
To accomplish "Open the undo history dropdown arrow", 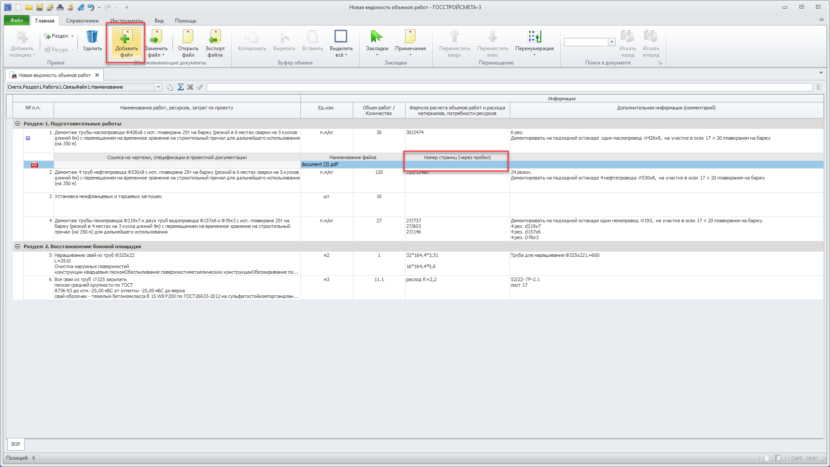I will (x=99, y=7).
